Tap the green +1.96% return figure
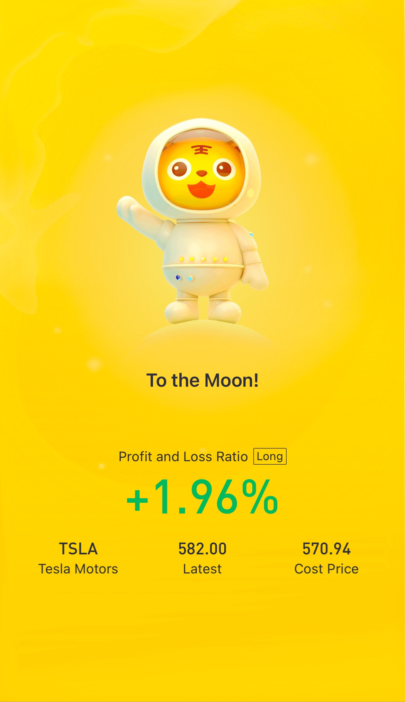The height and width of the screenshot is (702, 405). coord(202,497)
